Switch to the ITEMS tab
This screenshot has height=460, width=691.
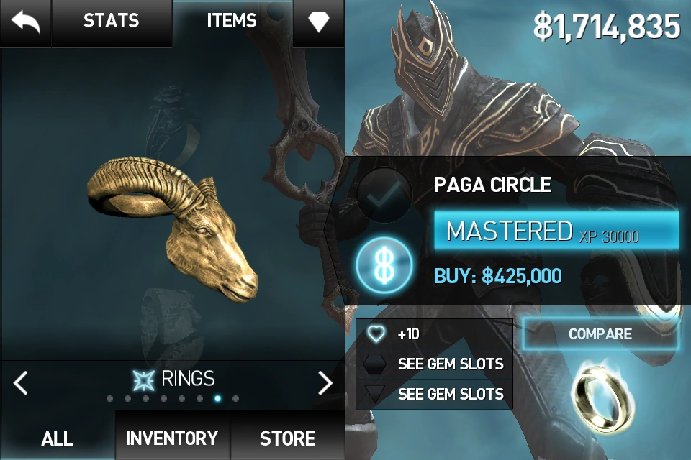(x=232, y=21)
